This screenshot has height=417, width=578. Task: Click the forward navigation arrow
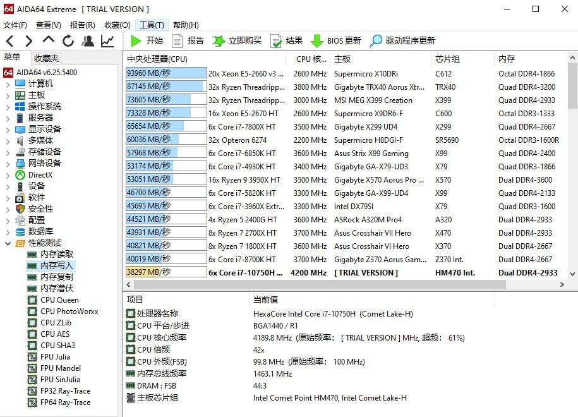pyautogui.click(x=28, y=40)
